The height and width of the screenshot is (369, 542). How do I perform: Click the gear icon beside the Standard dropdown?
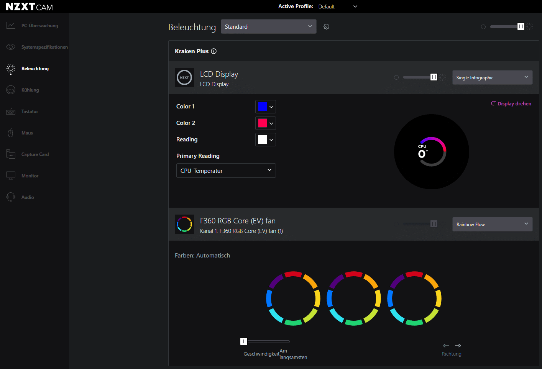coord(326,27)
